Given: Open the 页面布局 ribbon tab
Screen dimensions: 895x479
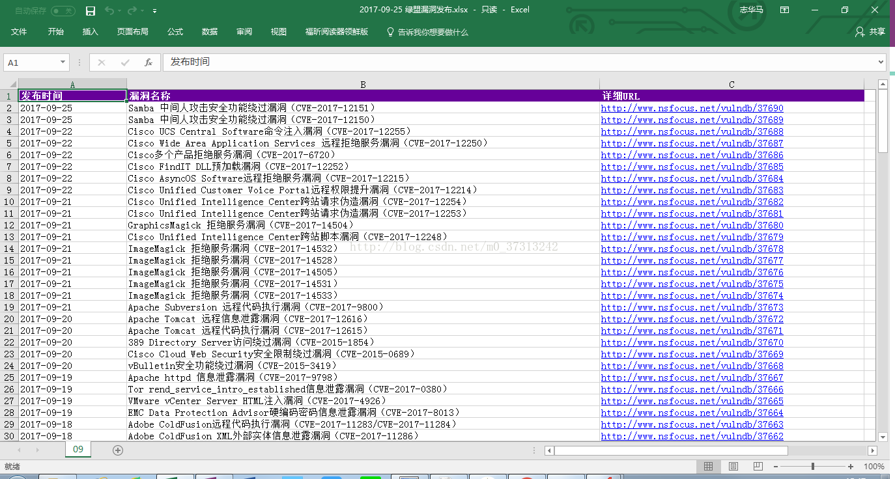Looking at the screenshot, I should coord(133,32).
